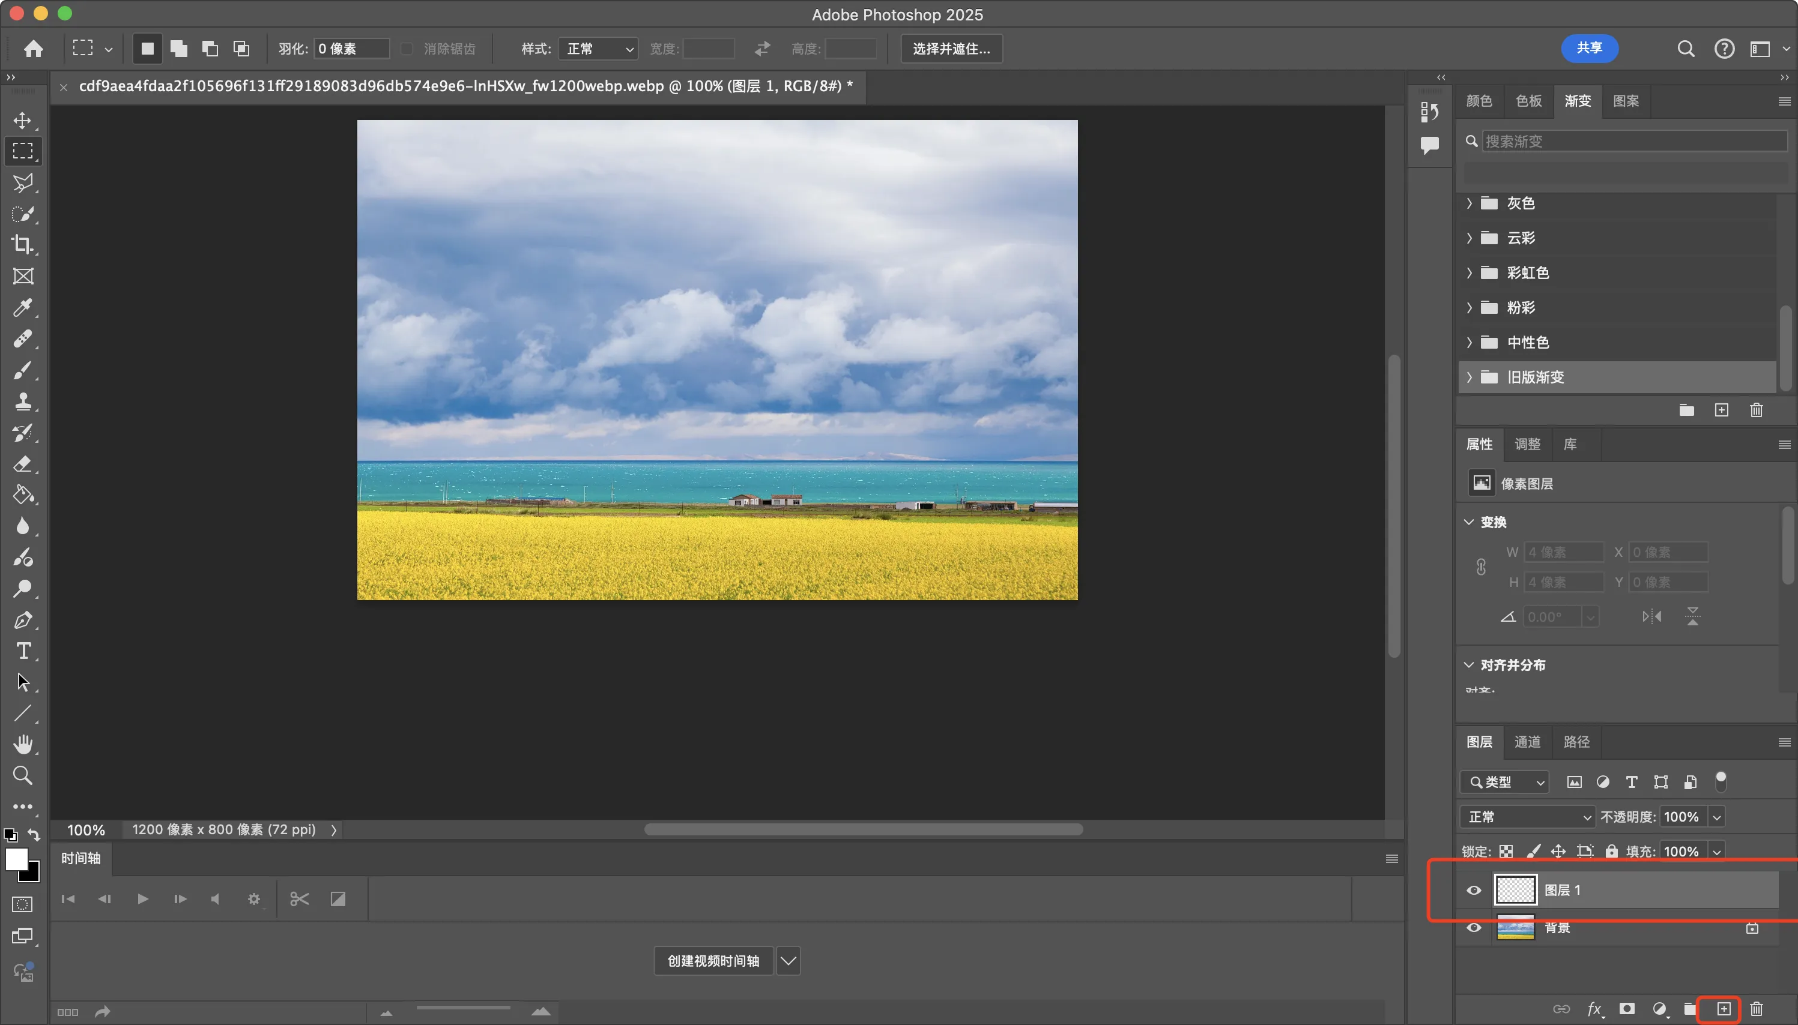Click the 共享 button
This screenshot has width=1798, height=1025.
coord(1589,48)
